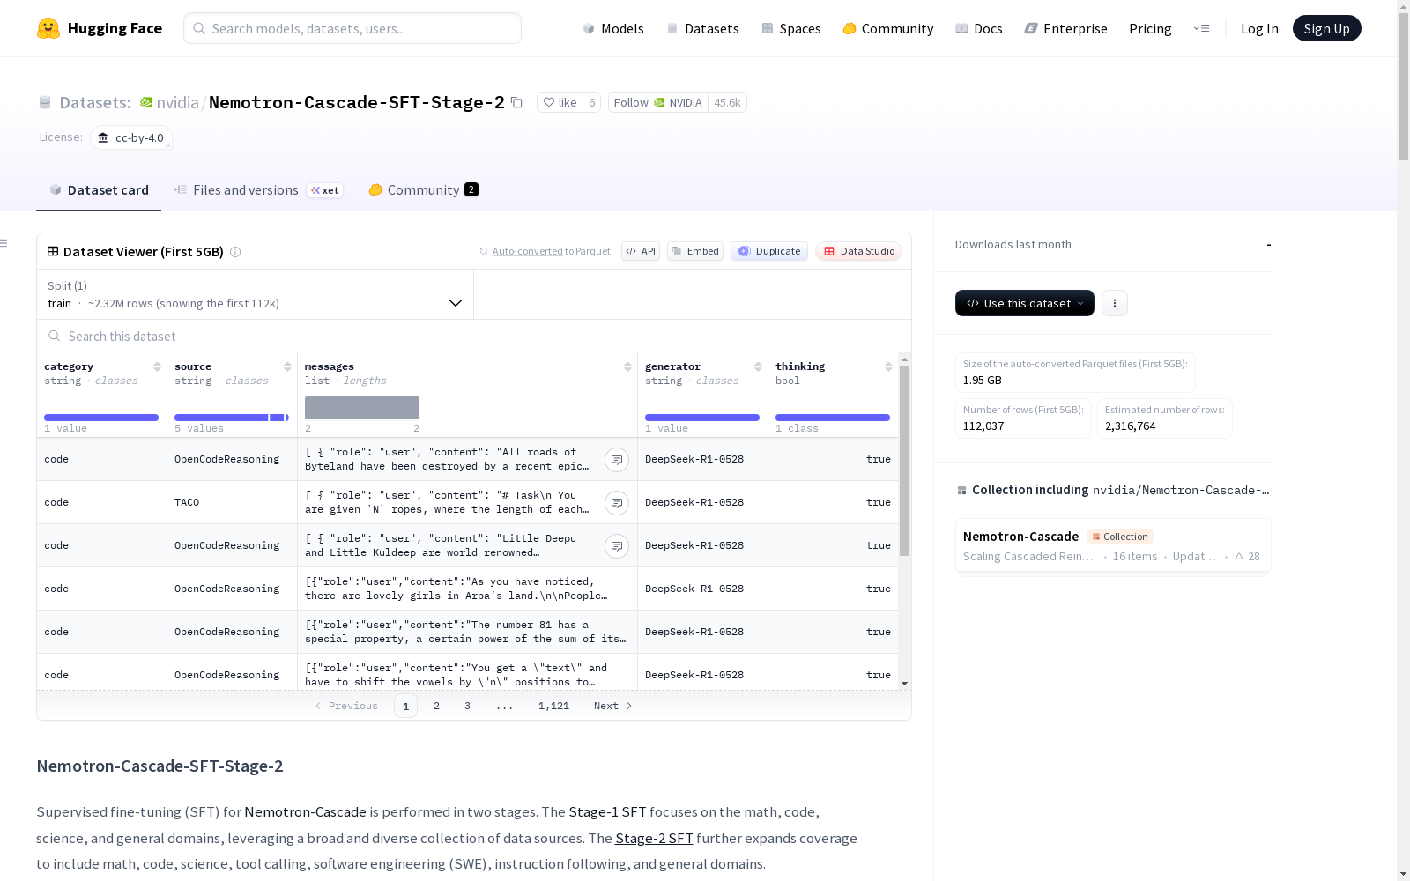Open the more options menu beside Use this dataset
The image size is (1410, 881).
(1115, 303)
